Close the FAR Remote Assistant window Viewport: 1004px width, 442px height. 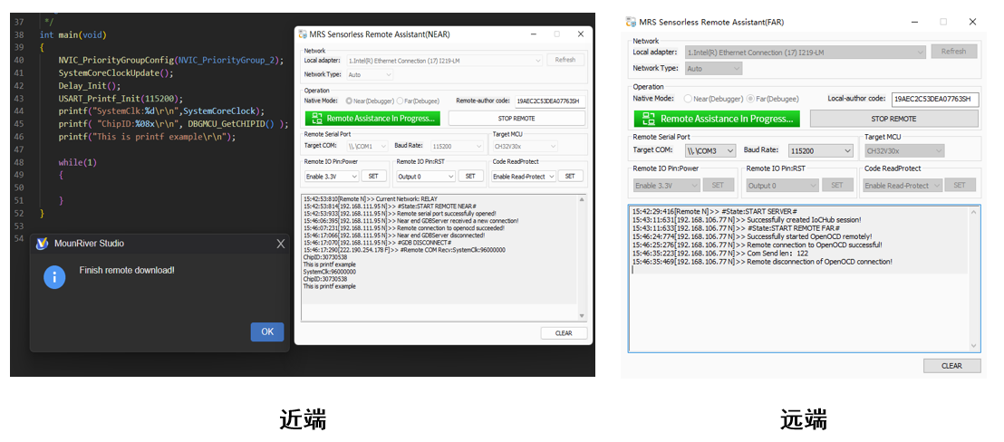pos(972,22)
